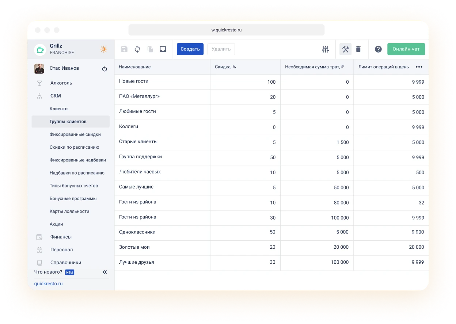
Task: Open the three-dot column options menu
Action: (x=419, y=67)
